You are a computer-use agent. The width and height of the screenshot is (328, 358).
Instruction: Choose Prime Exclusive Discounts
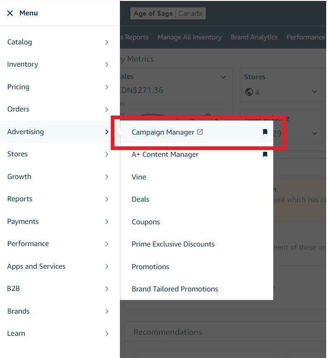[173, 244]
